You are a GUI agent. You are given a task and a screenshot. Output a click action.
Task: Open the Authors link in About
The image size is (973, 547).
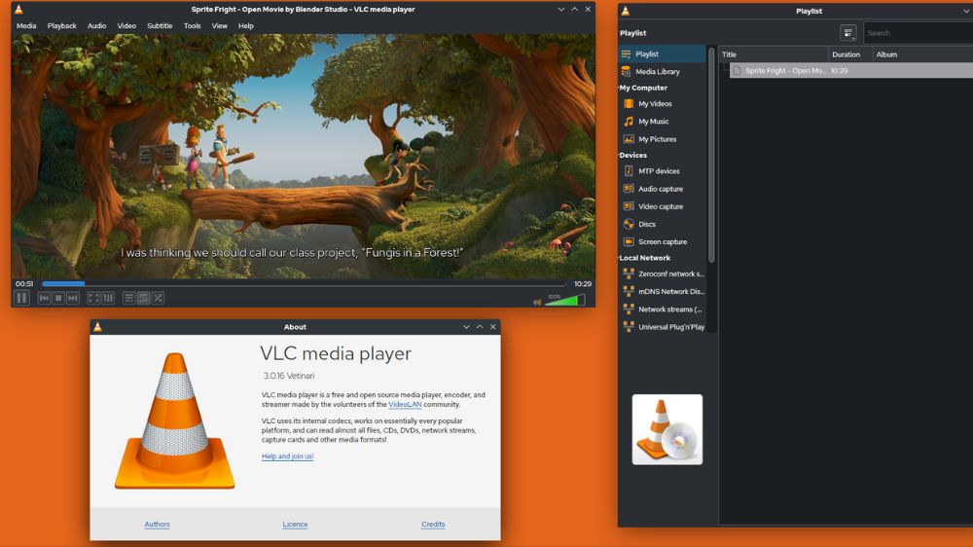point(157,524)
